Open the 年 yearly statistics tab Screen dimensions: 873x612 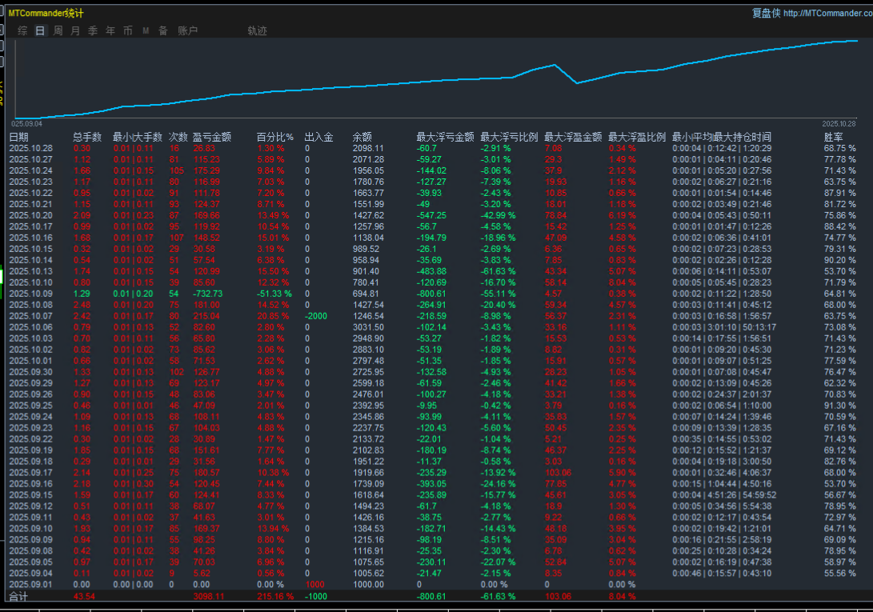click(110, 31)
